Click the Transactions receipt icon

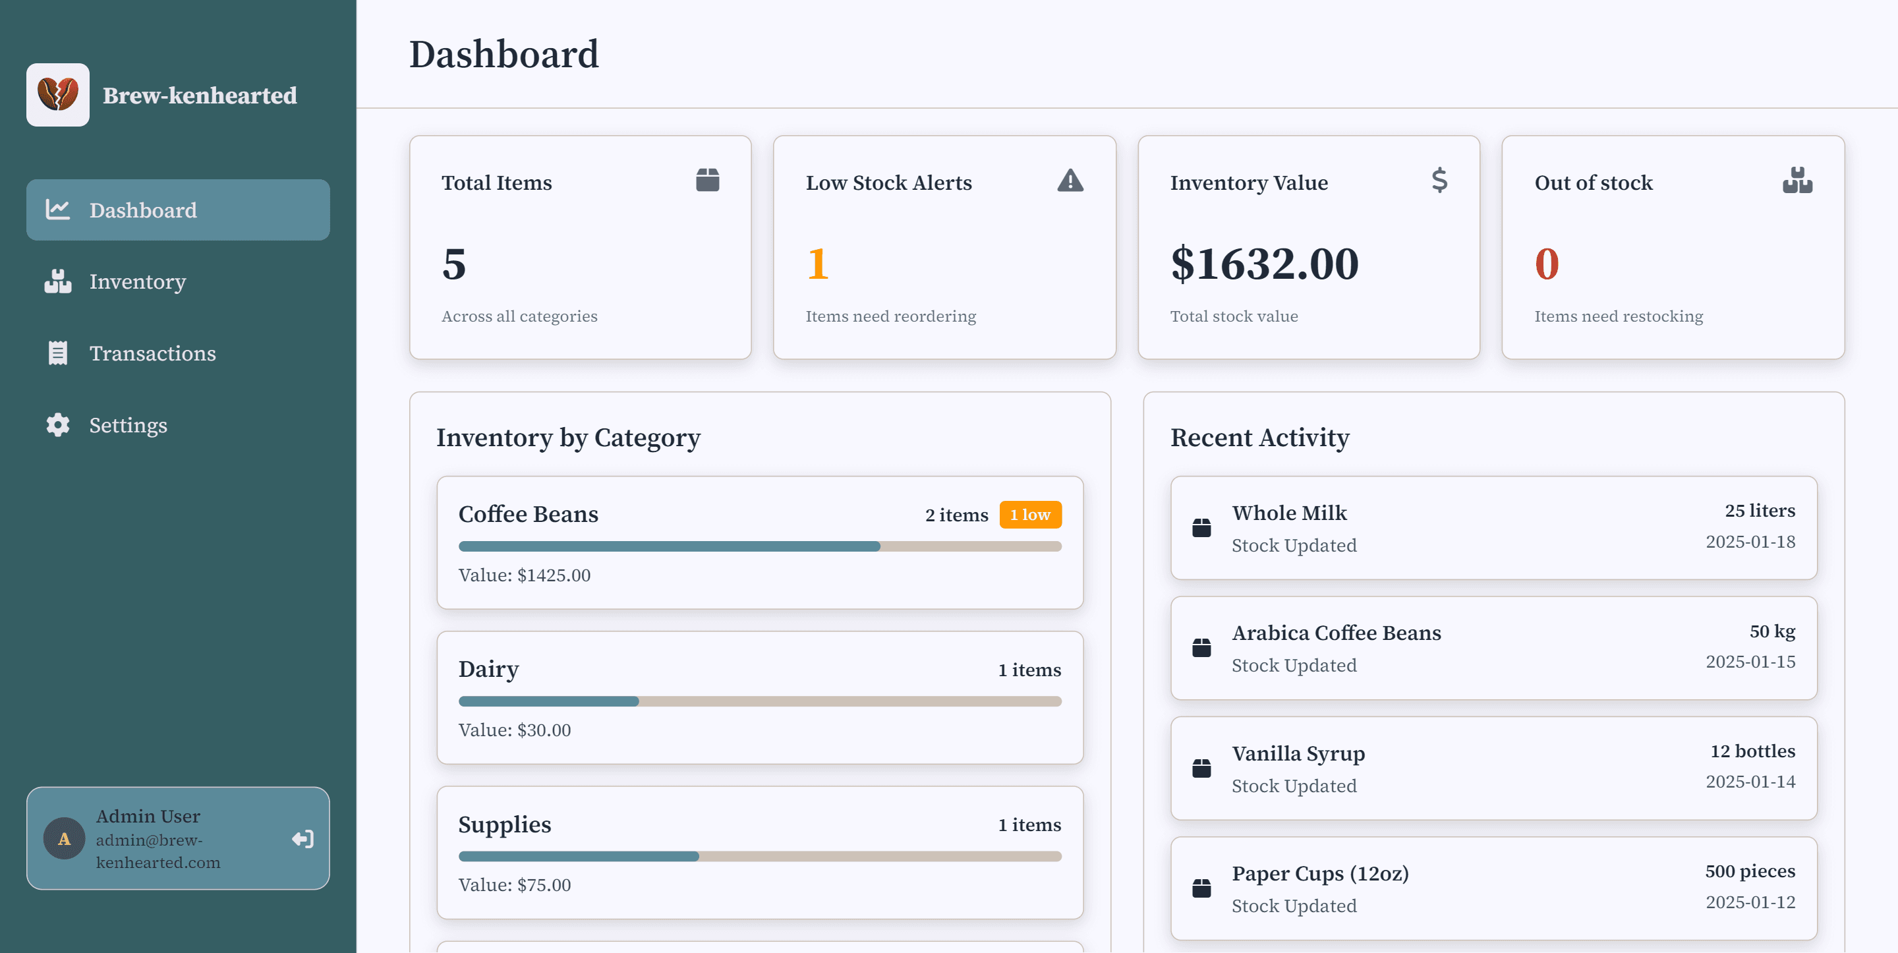(x=57, y=353)
